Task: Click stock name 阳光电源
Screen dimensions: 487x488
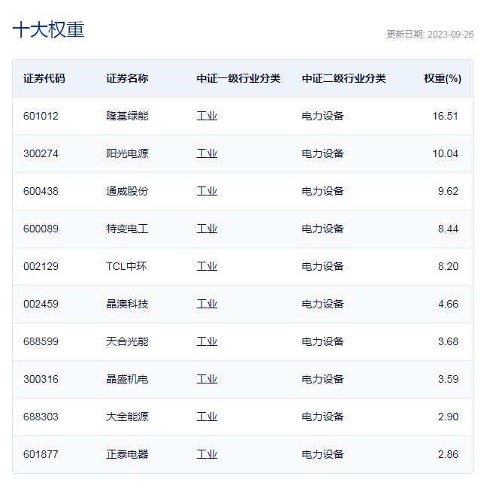Action: 127,153
